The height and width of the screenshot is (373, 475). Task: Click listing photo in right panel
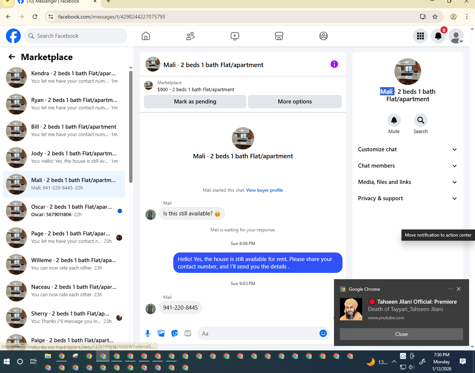click(408, 72)
